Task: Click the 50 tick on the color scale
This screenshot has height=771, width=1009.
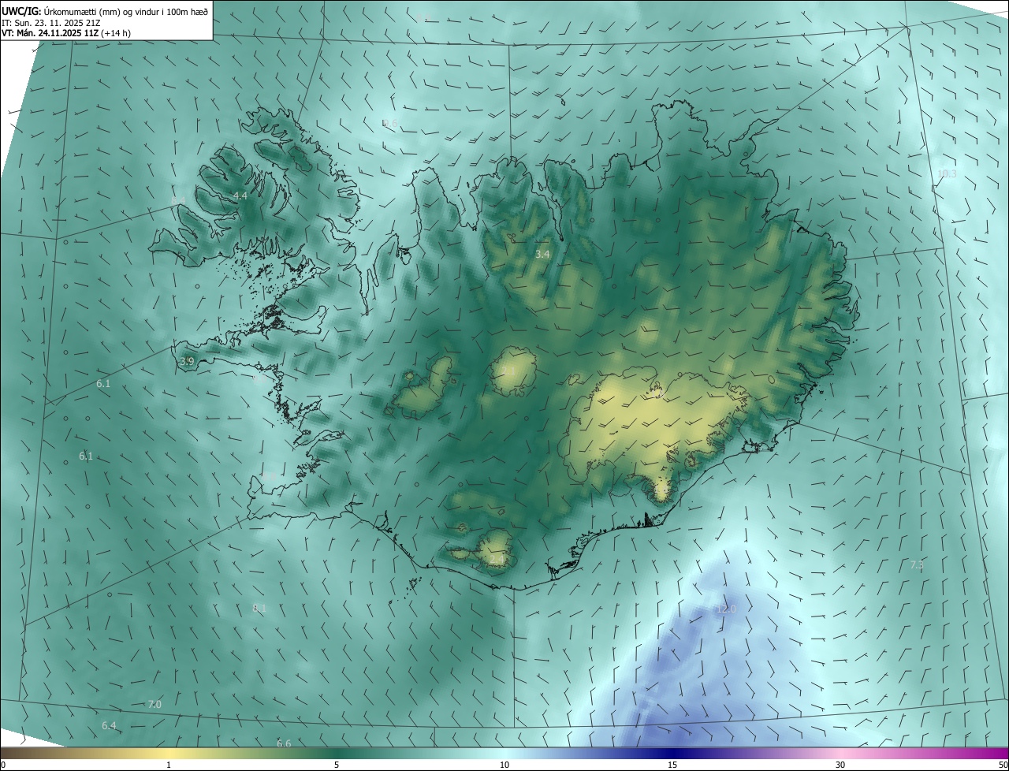Action: (x=1003, y=765)
